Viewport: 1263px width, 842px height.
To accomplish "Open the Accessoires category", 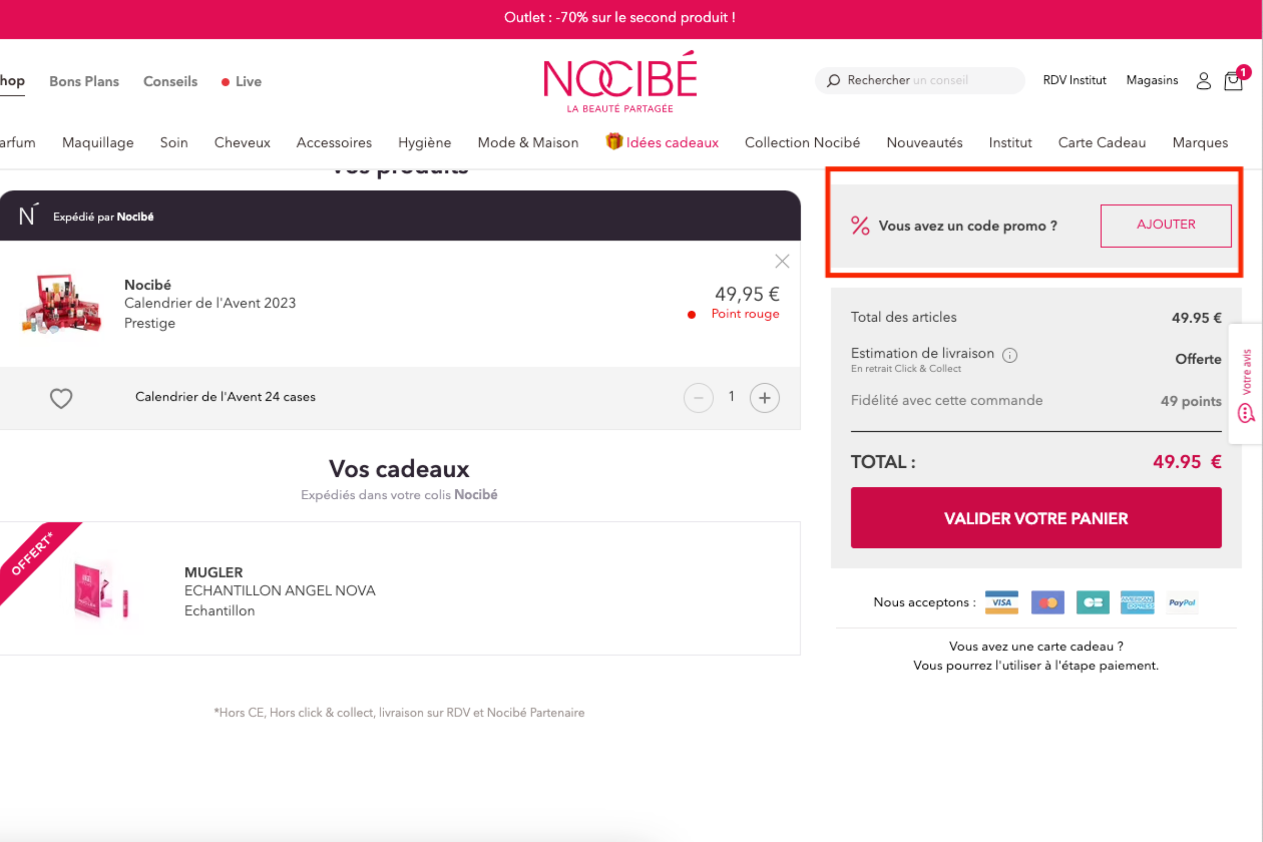I will [334, 142].
